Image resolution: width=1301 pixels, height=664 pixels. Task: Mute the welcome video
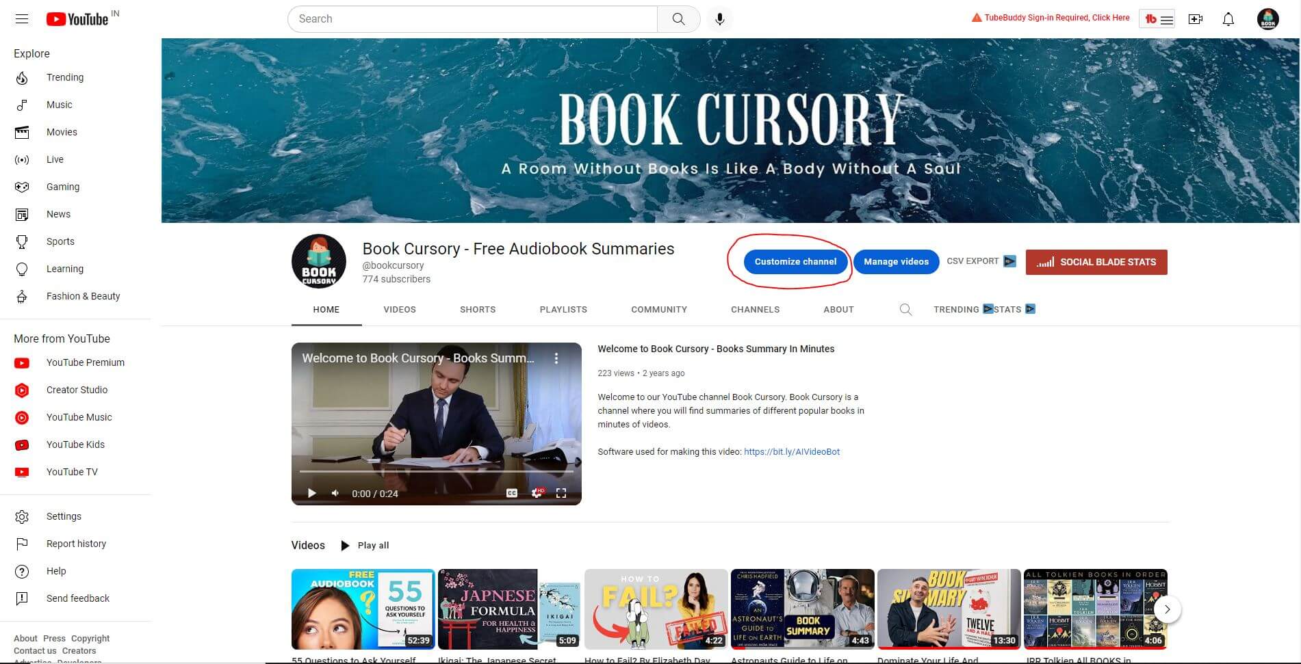pos(335,493)
